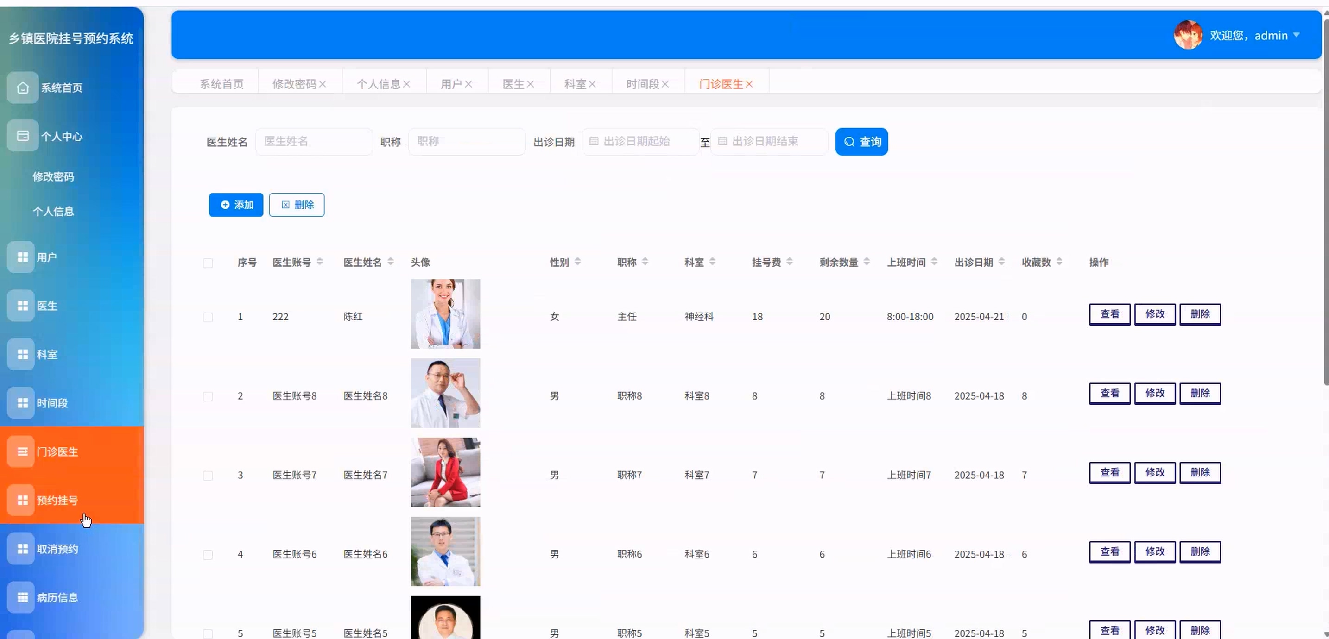
Task: Open 预约挂号 sidebar icon
Action: (22, 500)
